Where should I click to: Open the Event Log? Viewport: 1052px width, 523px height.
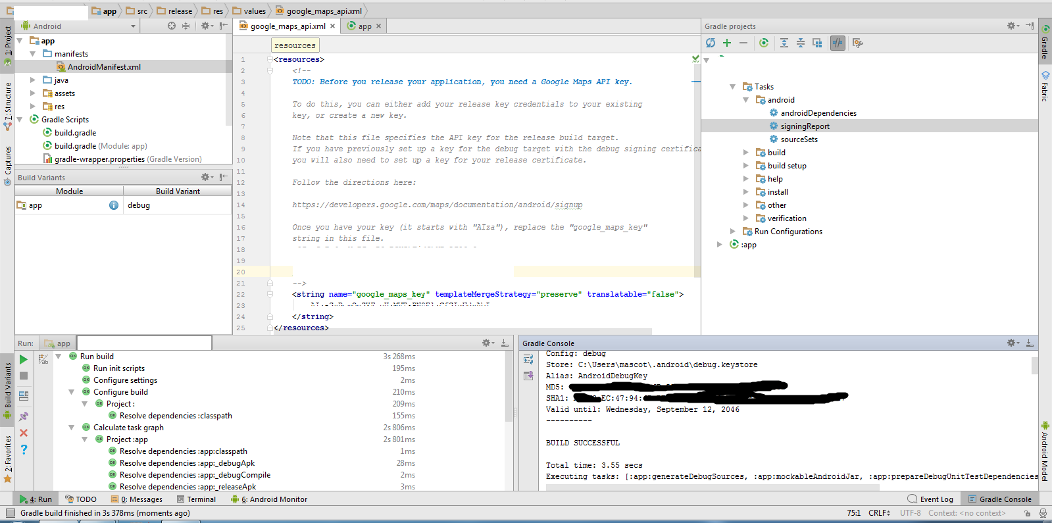point(930,499)
